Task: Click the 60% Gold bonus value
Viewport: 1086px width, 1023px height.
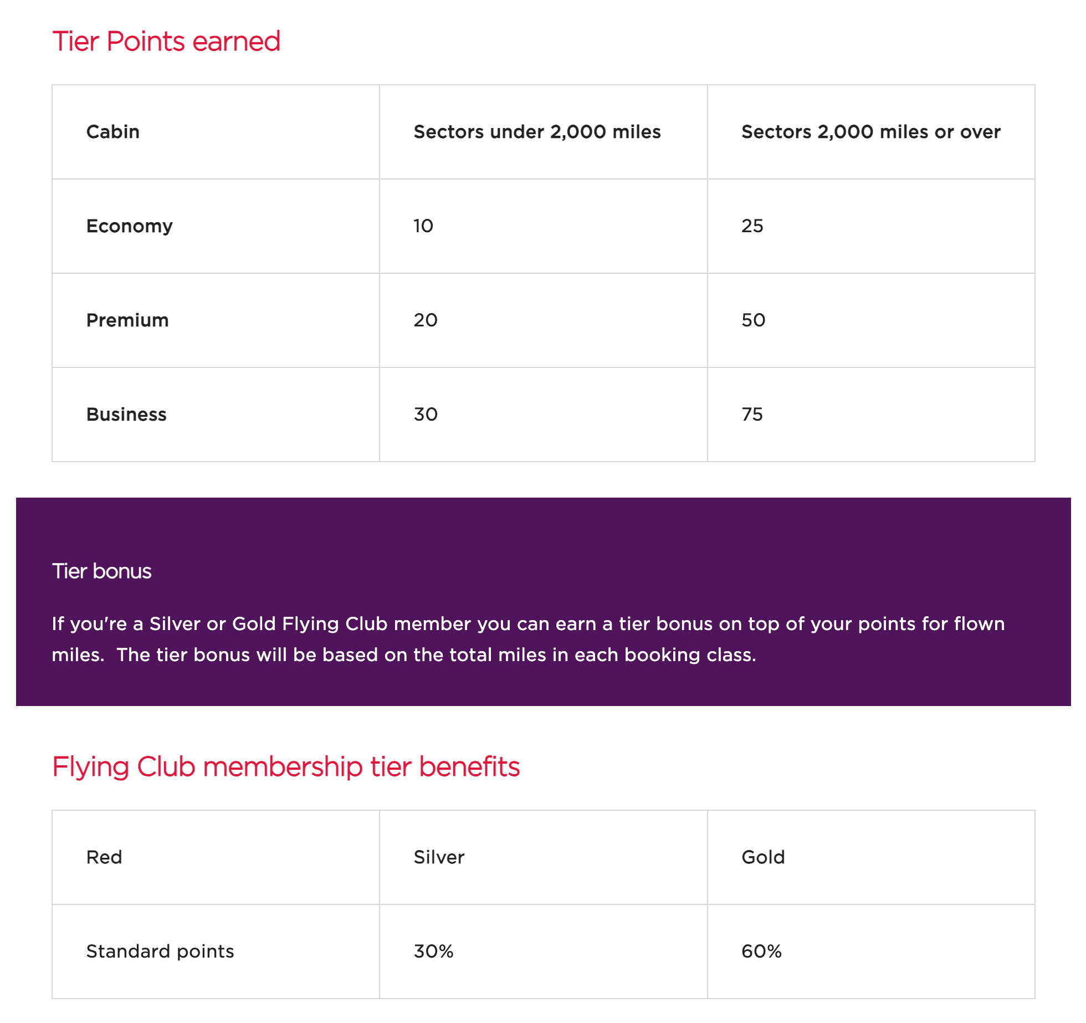Action: coord(761,952)
